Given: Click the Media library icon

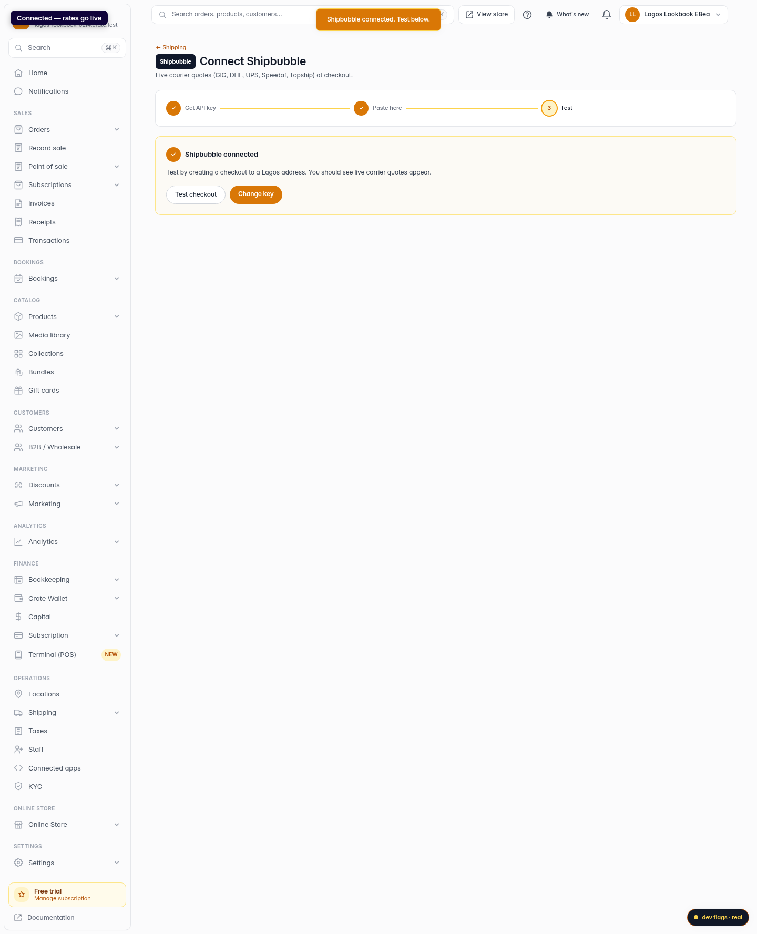Looking at the screenshot, I should point(18,335).
